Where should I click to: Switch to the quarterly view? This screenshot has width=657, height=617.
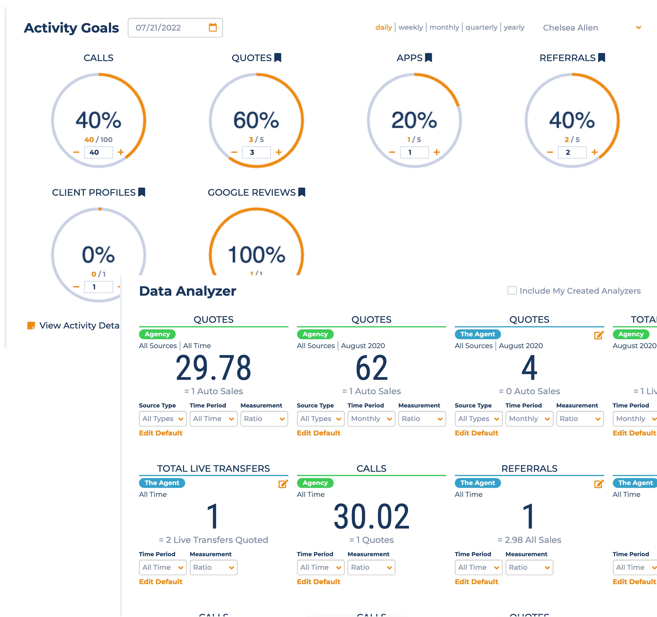coord(482,27)
